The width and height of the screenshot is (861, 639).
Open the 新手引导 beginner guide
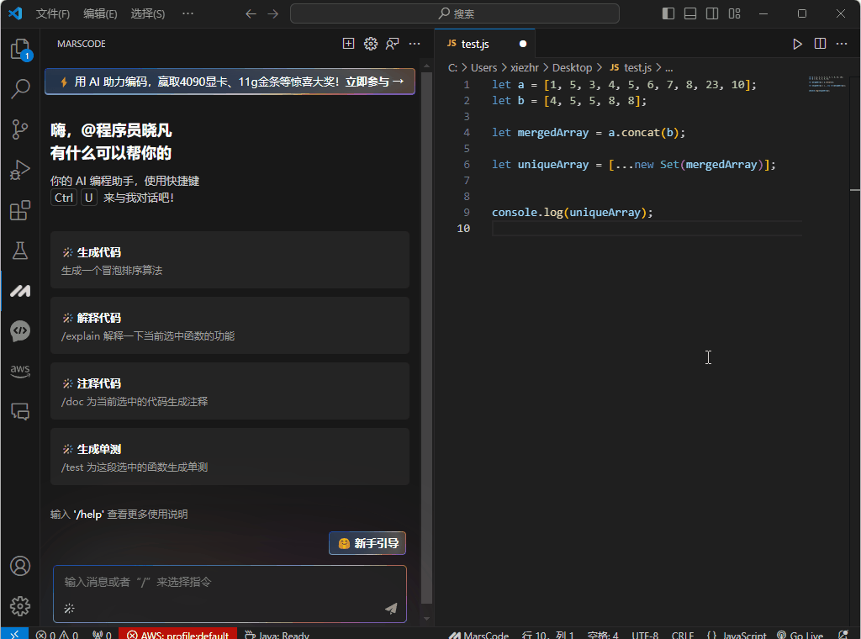point(367,543)
